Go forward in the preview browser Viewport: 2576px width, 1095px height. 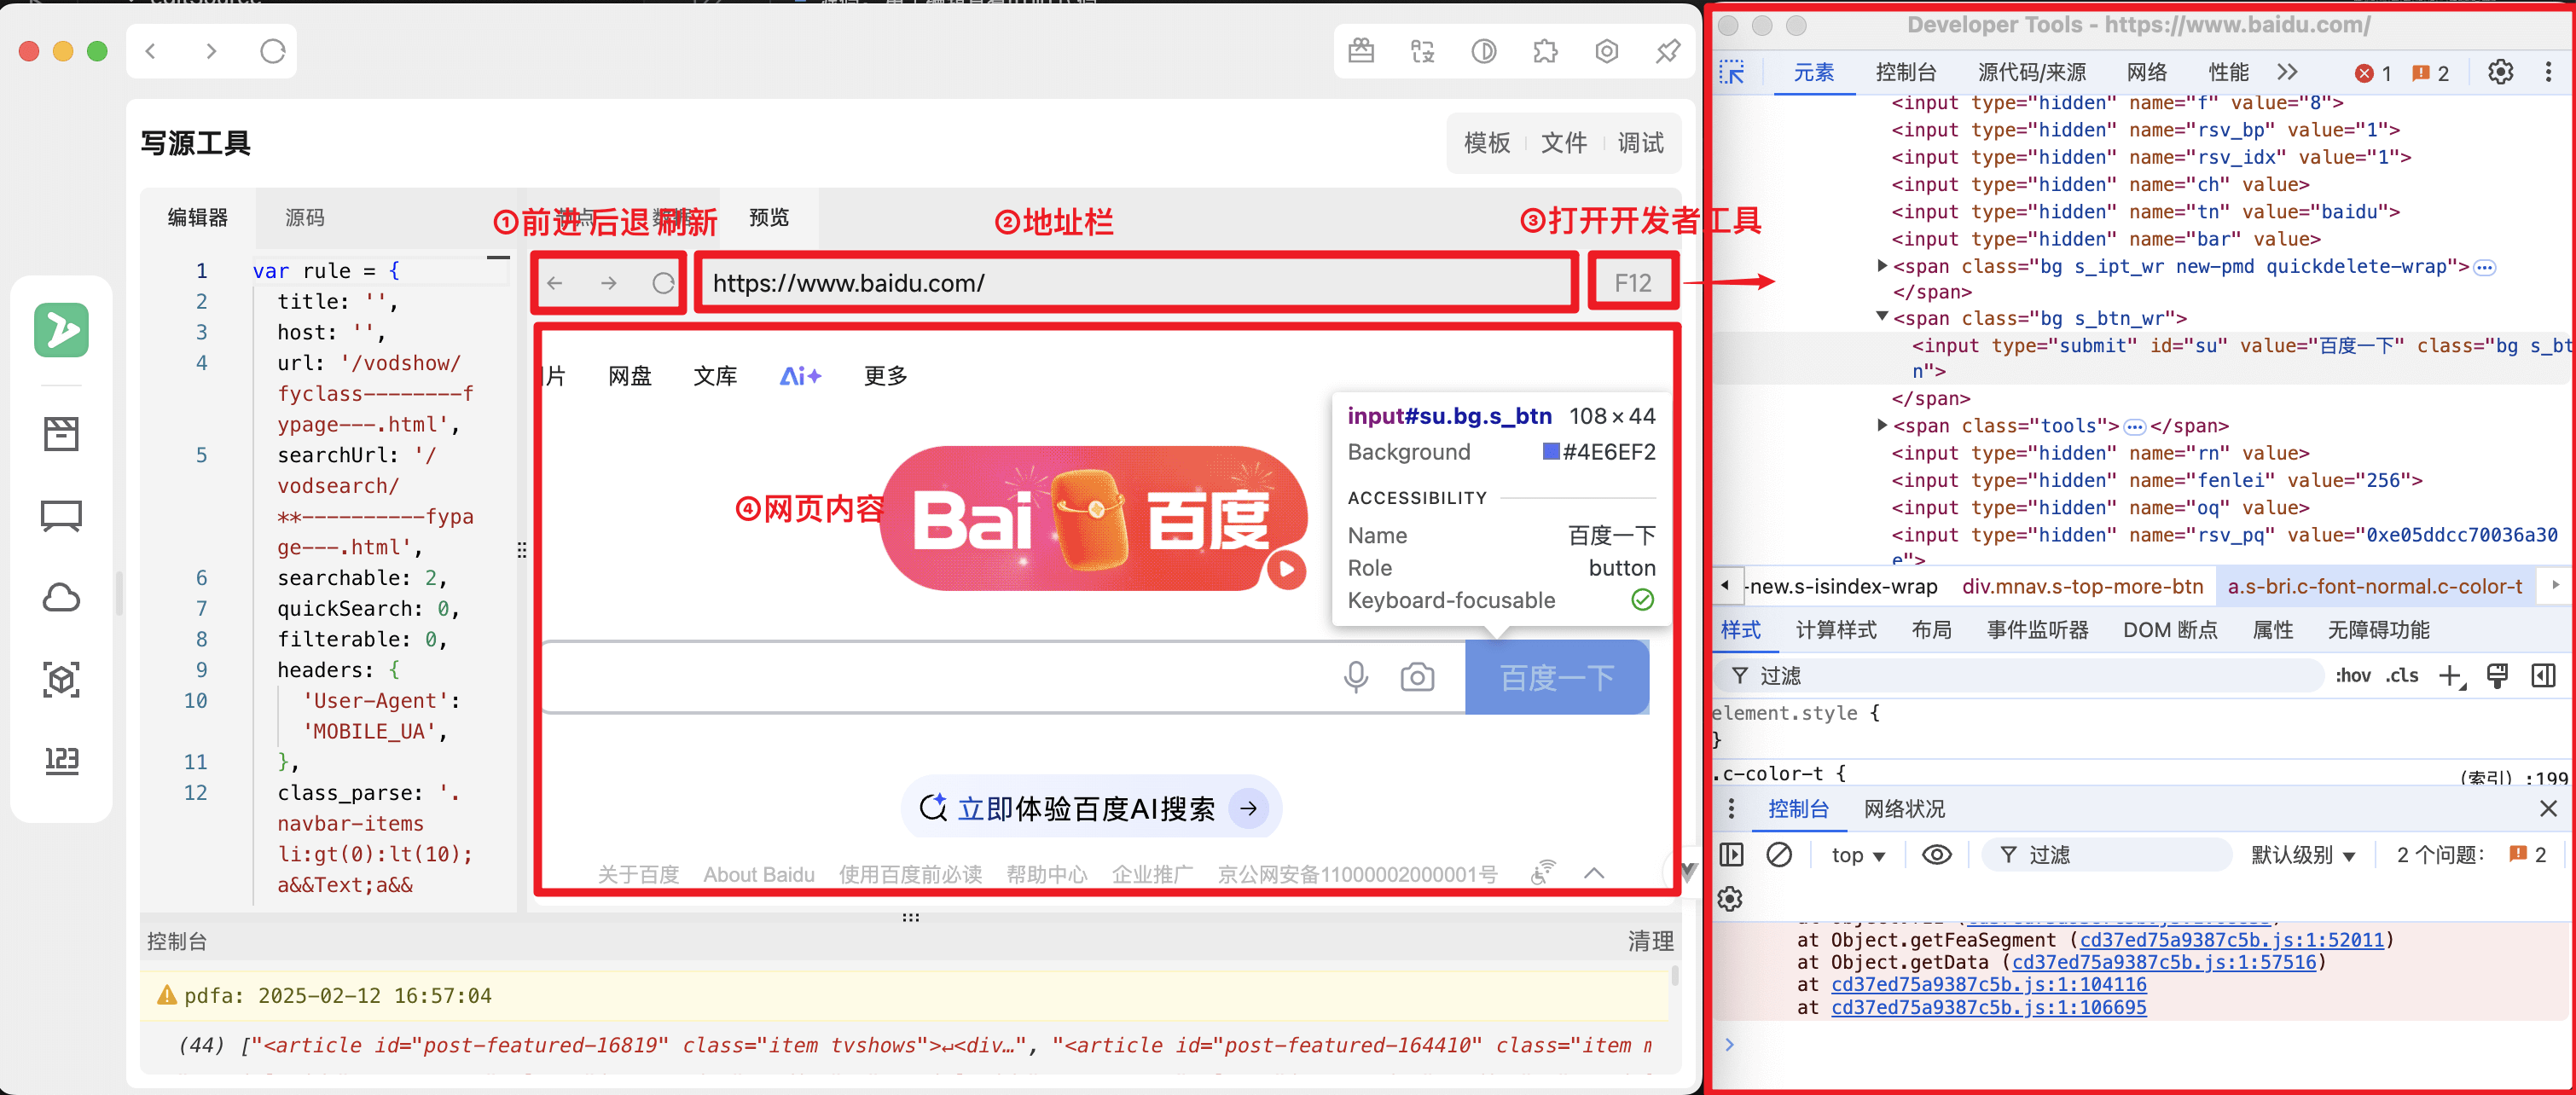pos(609,283)
